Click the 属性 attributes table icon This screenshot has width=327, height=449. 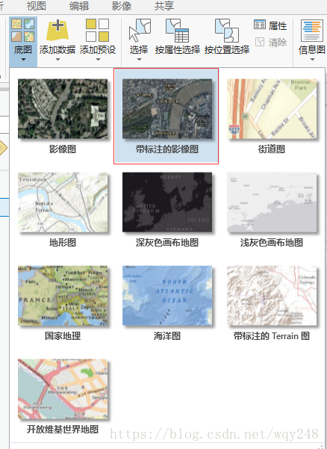(260, 25)
